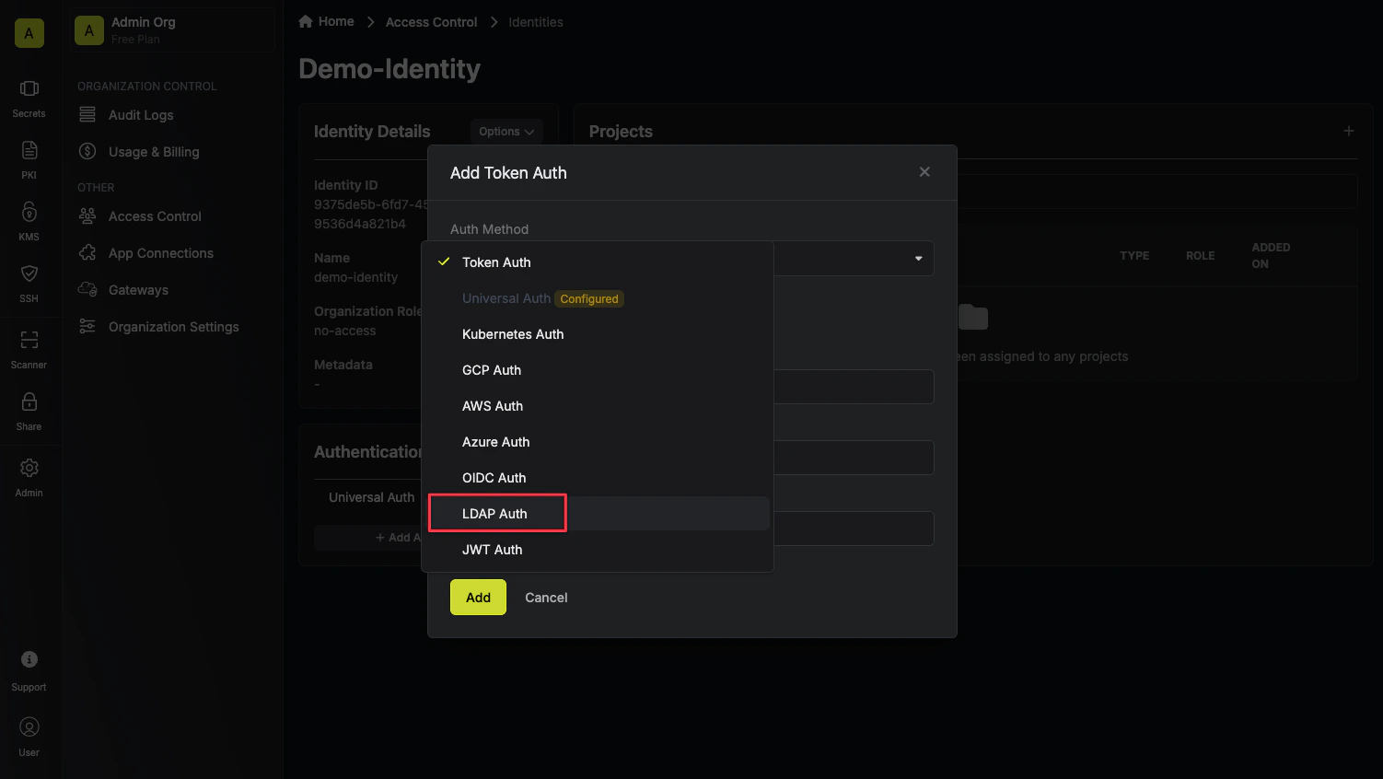Collapse the Auth Method dropdown arrow
The width and height of the screenshot is (1383, 779).
(918, 259)
